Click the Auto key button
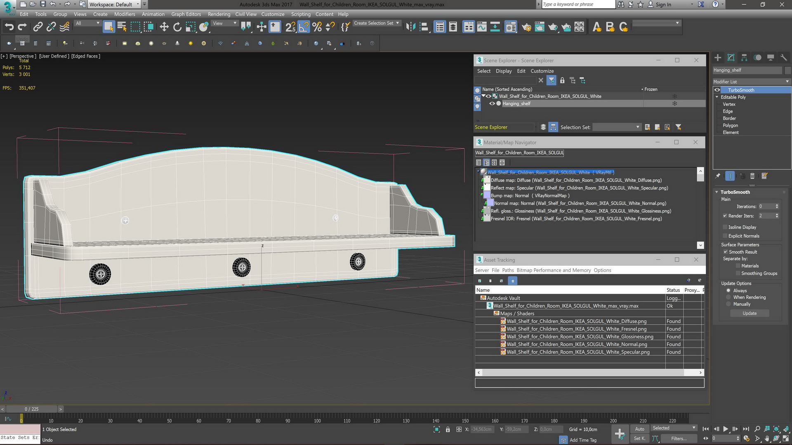792x445 pixels. coord(639,429)
